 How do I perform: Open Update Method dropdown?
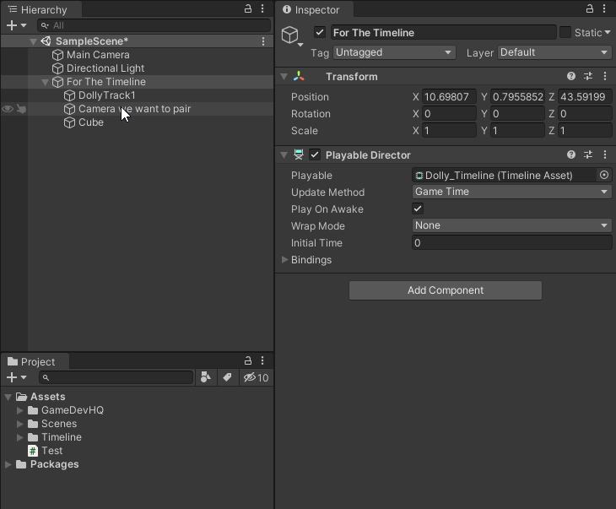tap(512, 192)
